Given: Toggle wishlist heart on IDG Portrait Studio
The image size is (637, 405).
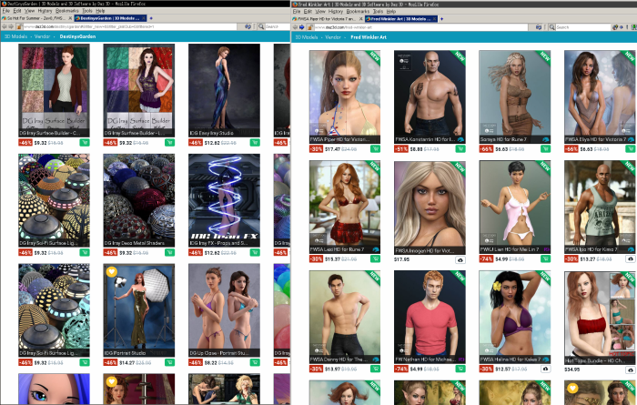Looking at the screenshot, I should 111,271.
